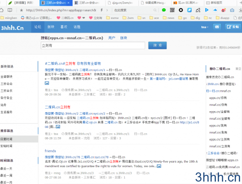Image resolution: width=242 pixels, height=184 pixels.
Task: Open the news bookmark folder
Action: pos(168,18)
